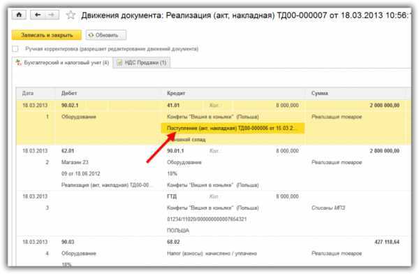Viewport: 419px width, 274px height.
Task: Click the Сумма column header
Action: pyautogui.click(x=320, y=93)
